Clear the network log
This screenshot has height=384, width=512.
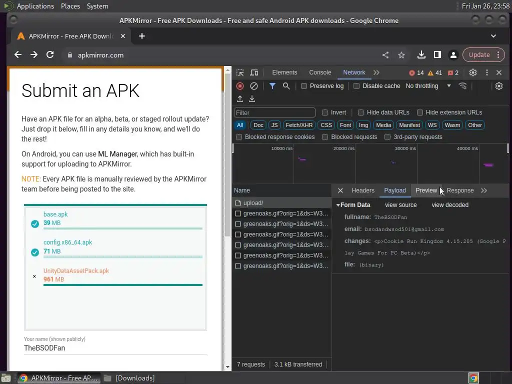[x=253, y=86]
